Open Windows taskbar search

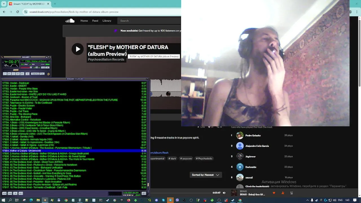point(10,200)
